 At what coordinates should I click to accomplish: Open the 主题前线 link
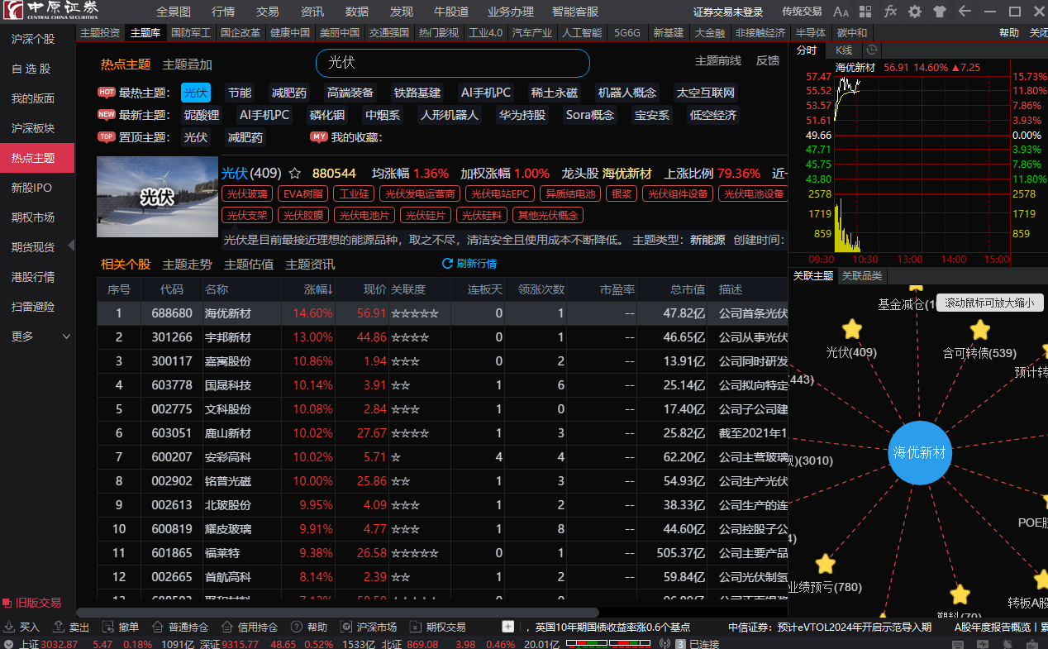[718, 61]
